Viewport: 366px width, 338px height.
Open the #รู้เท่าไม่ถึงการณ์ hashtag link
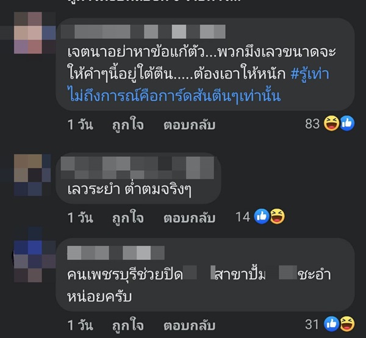(x=198, y=85)
